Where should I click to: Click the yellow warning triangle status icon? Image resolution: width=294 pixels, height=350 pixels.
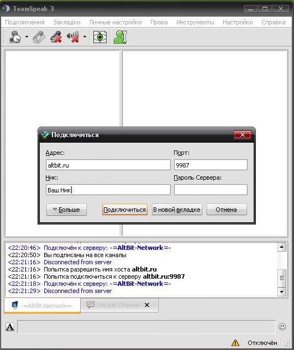(235, 342)
